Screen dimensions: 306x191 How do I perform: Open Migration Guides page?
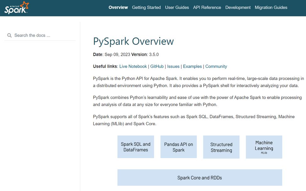point(271,8)
